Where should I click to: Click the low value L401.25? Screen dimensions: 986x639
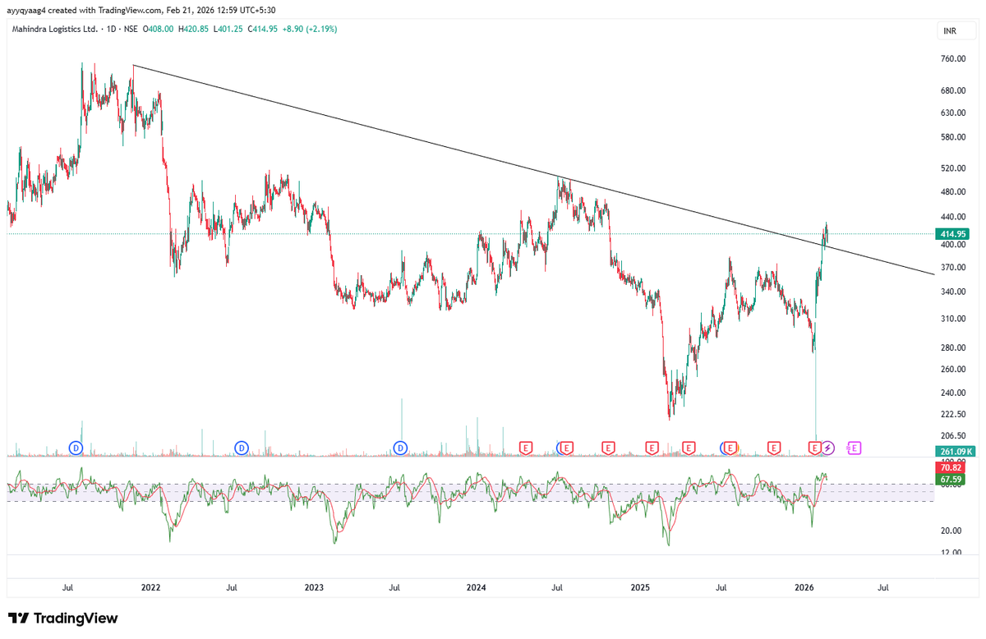point(228,29)
